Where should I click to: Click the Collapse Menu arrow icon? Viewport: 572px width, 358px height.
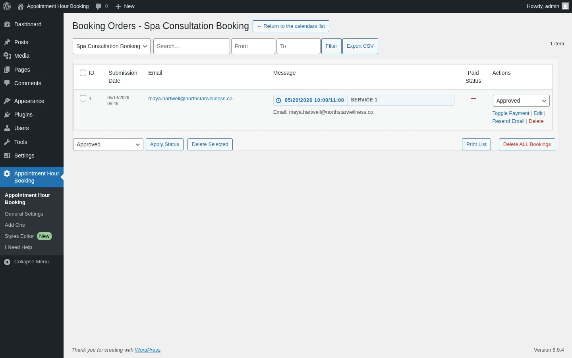click(7, 262)
